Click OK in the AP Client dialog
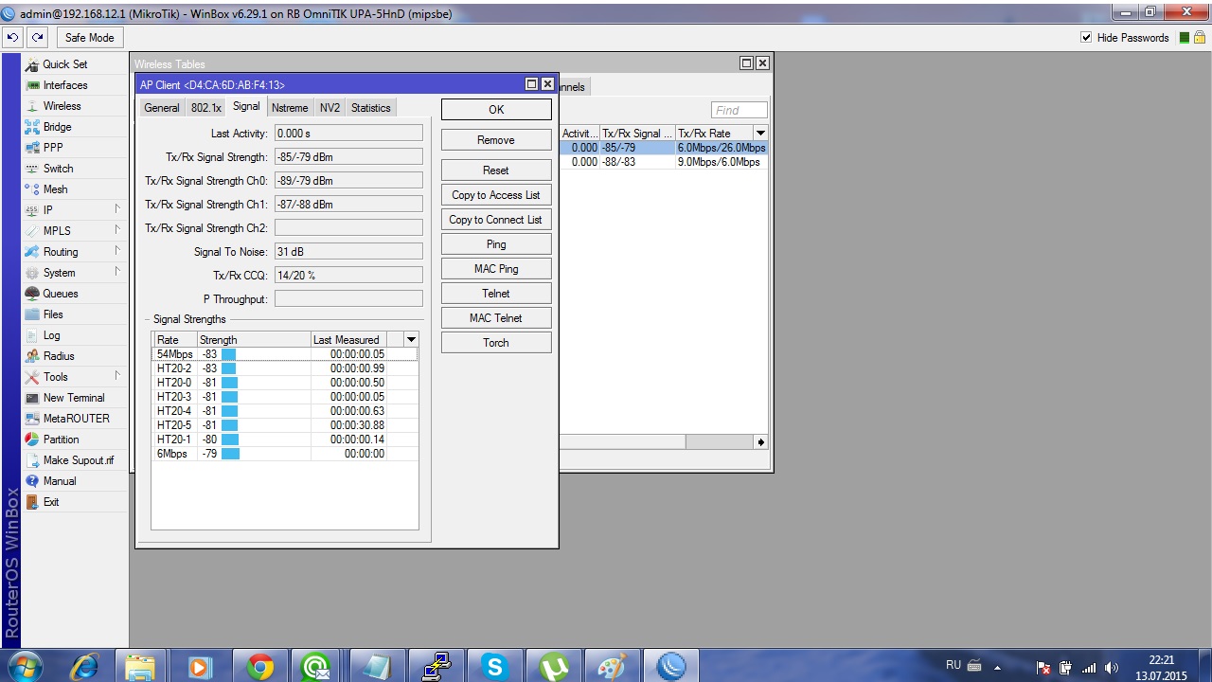 [x=496, y=110]
